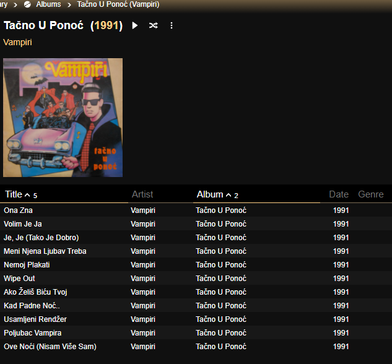Click the Albums icon in breadcrumb
The image size is (392, 364).
(x=27, y=4)
